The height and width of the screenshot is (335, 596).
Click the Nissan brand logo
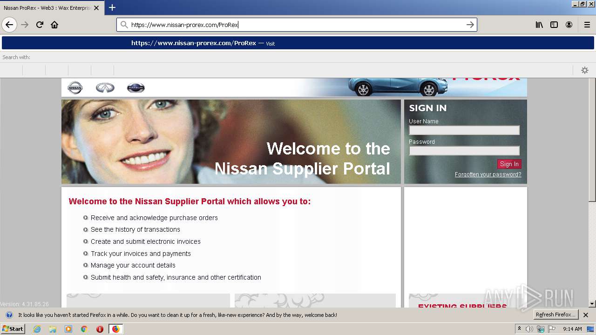pyautogui.click(x=75, y=87)
